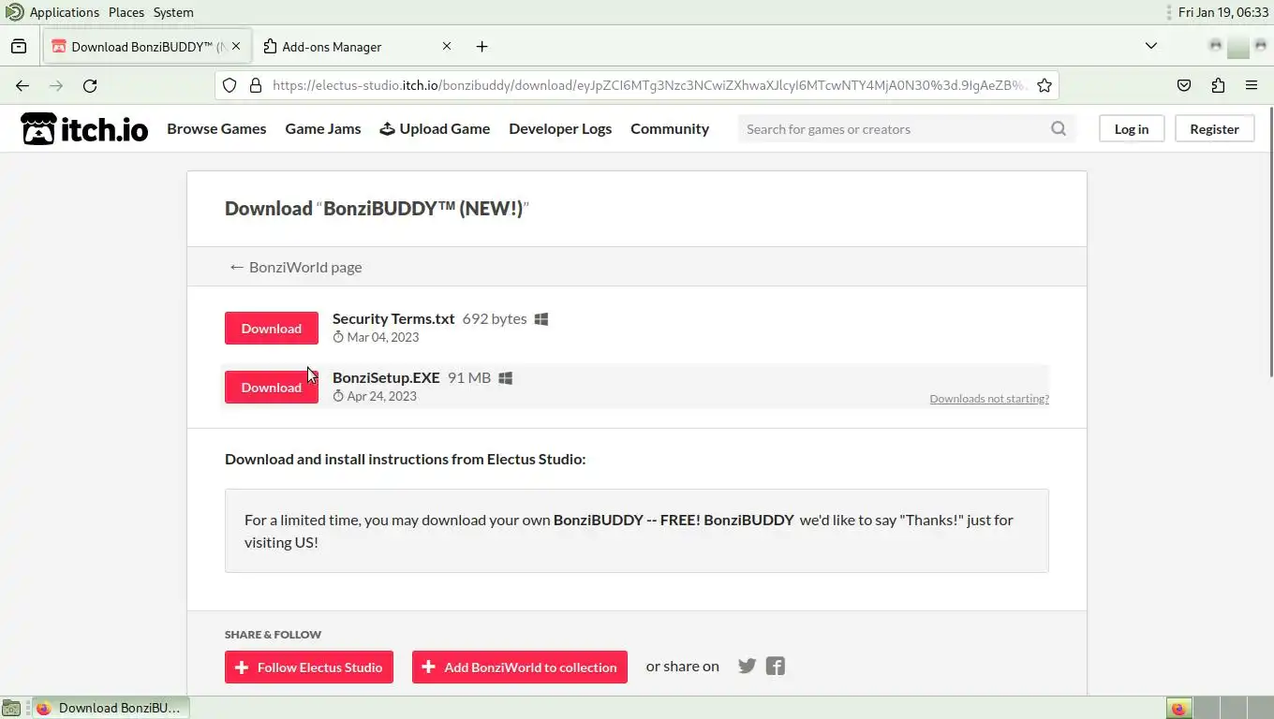Share on Twitter icon

tap(747, 667)
